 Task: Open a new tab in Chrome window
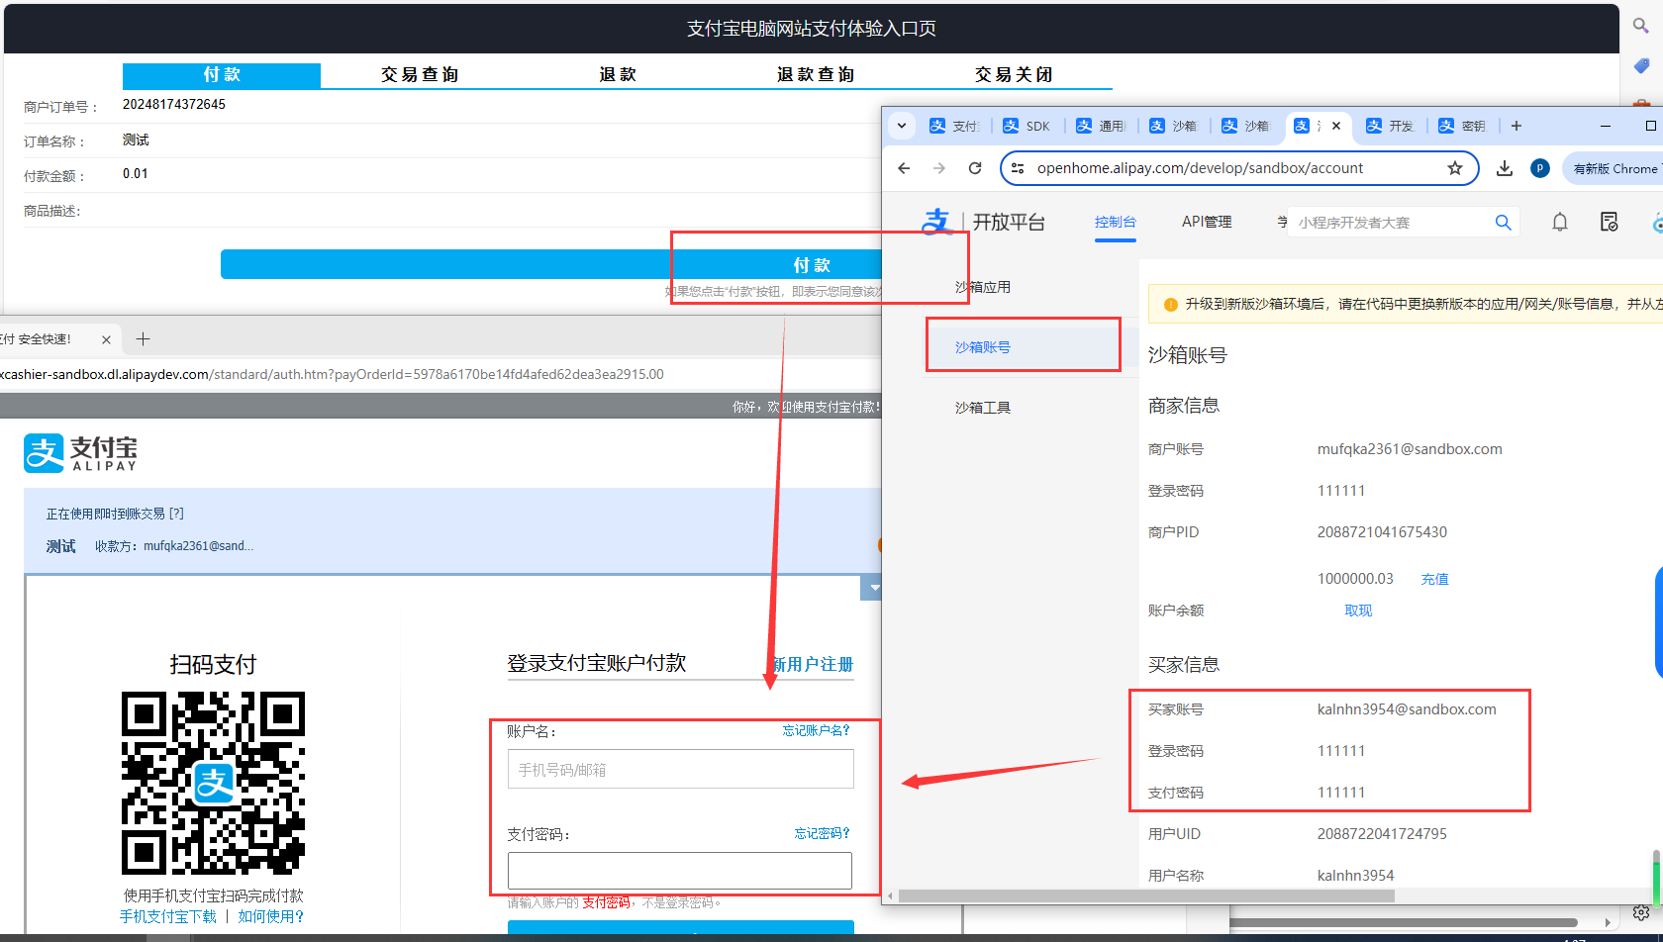[x=1516, y=126]
